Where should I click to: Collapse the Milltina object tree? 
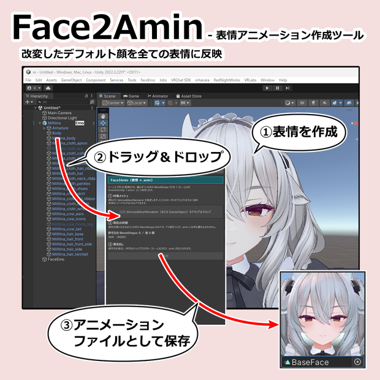(40, 123)
